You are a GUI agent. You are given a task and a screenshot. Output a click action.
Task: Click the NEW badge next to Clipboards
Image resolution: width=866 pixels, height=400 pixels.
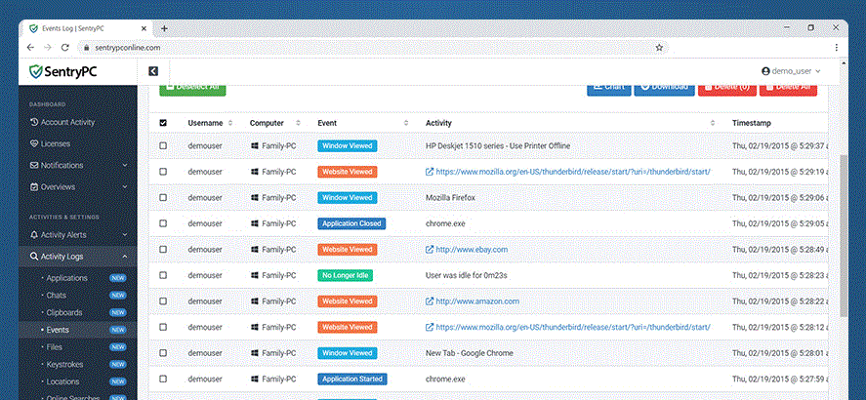click(x=117, y=312)
